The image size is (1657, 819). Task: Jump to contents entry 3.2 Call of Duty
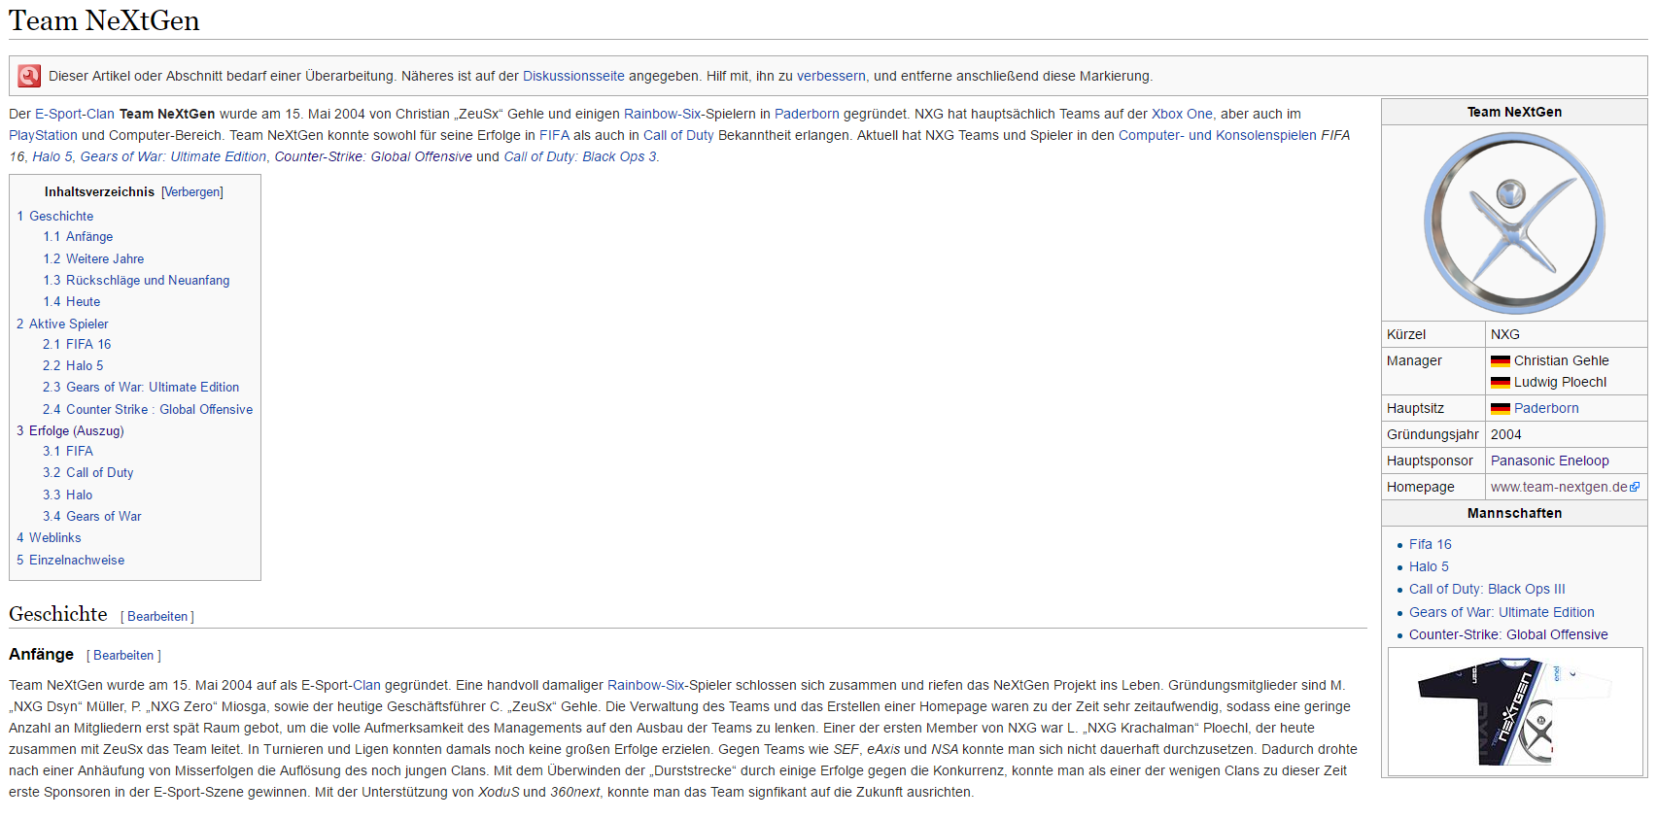[x=88, y=473]
